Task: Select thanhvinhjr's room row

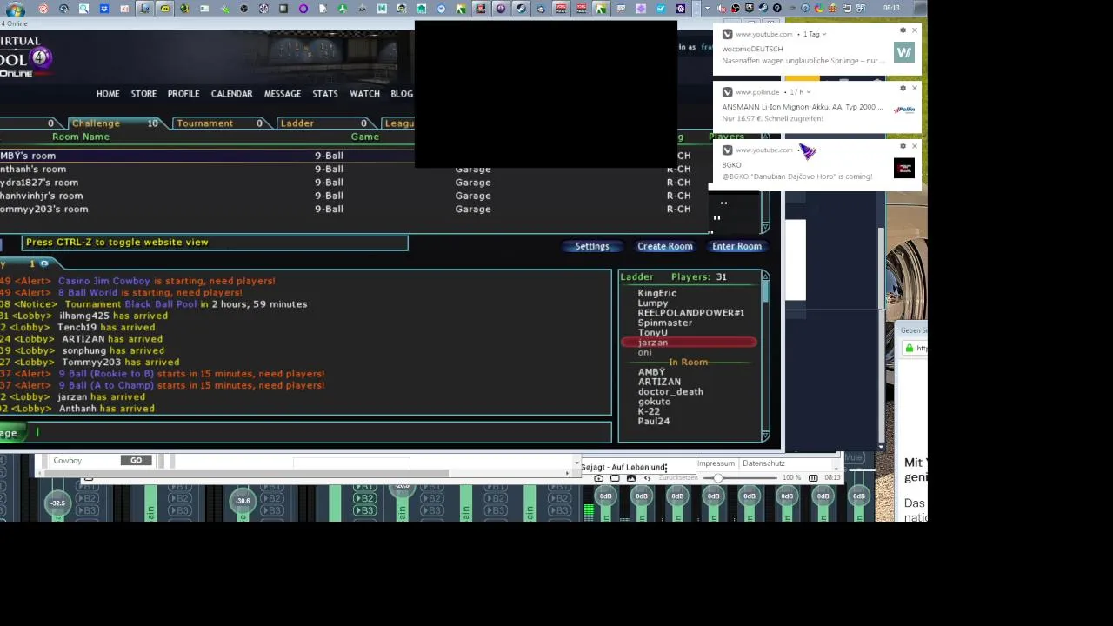Action: pos(348,196)
